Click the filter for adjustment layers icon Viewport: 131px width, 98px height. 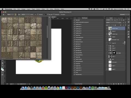(117, 20)
